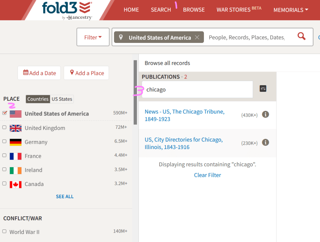Open publication filter options sliders icon
This screenshot has height=242, width=320.
tap(263, 89)
